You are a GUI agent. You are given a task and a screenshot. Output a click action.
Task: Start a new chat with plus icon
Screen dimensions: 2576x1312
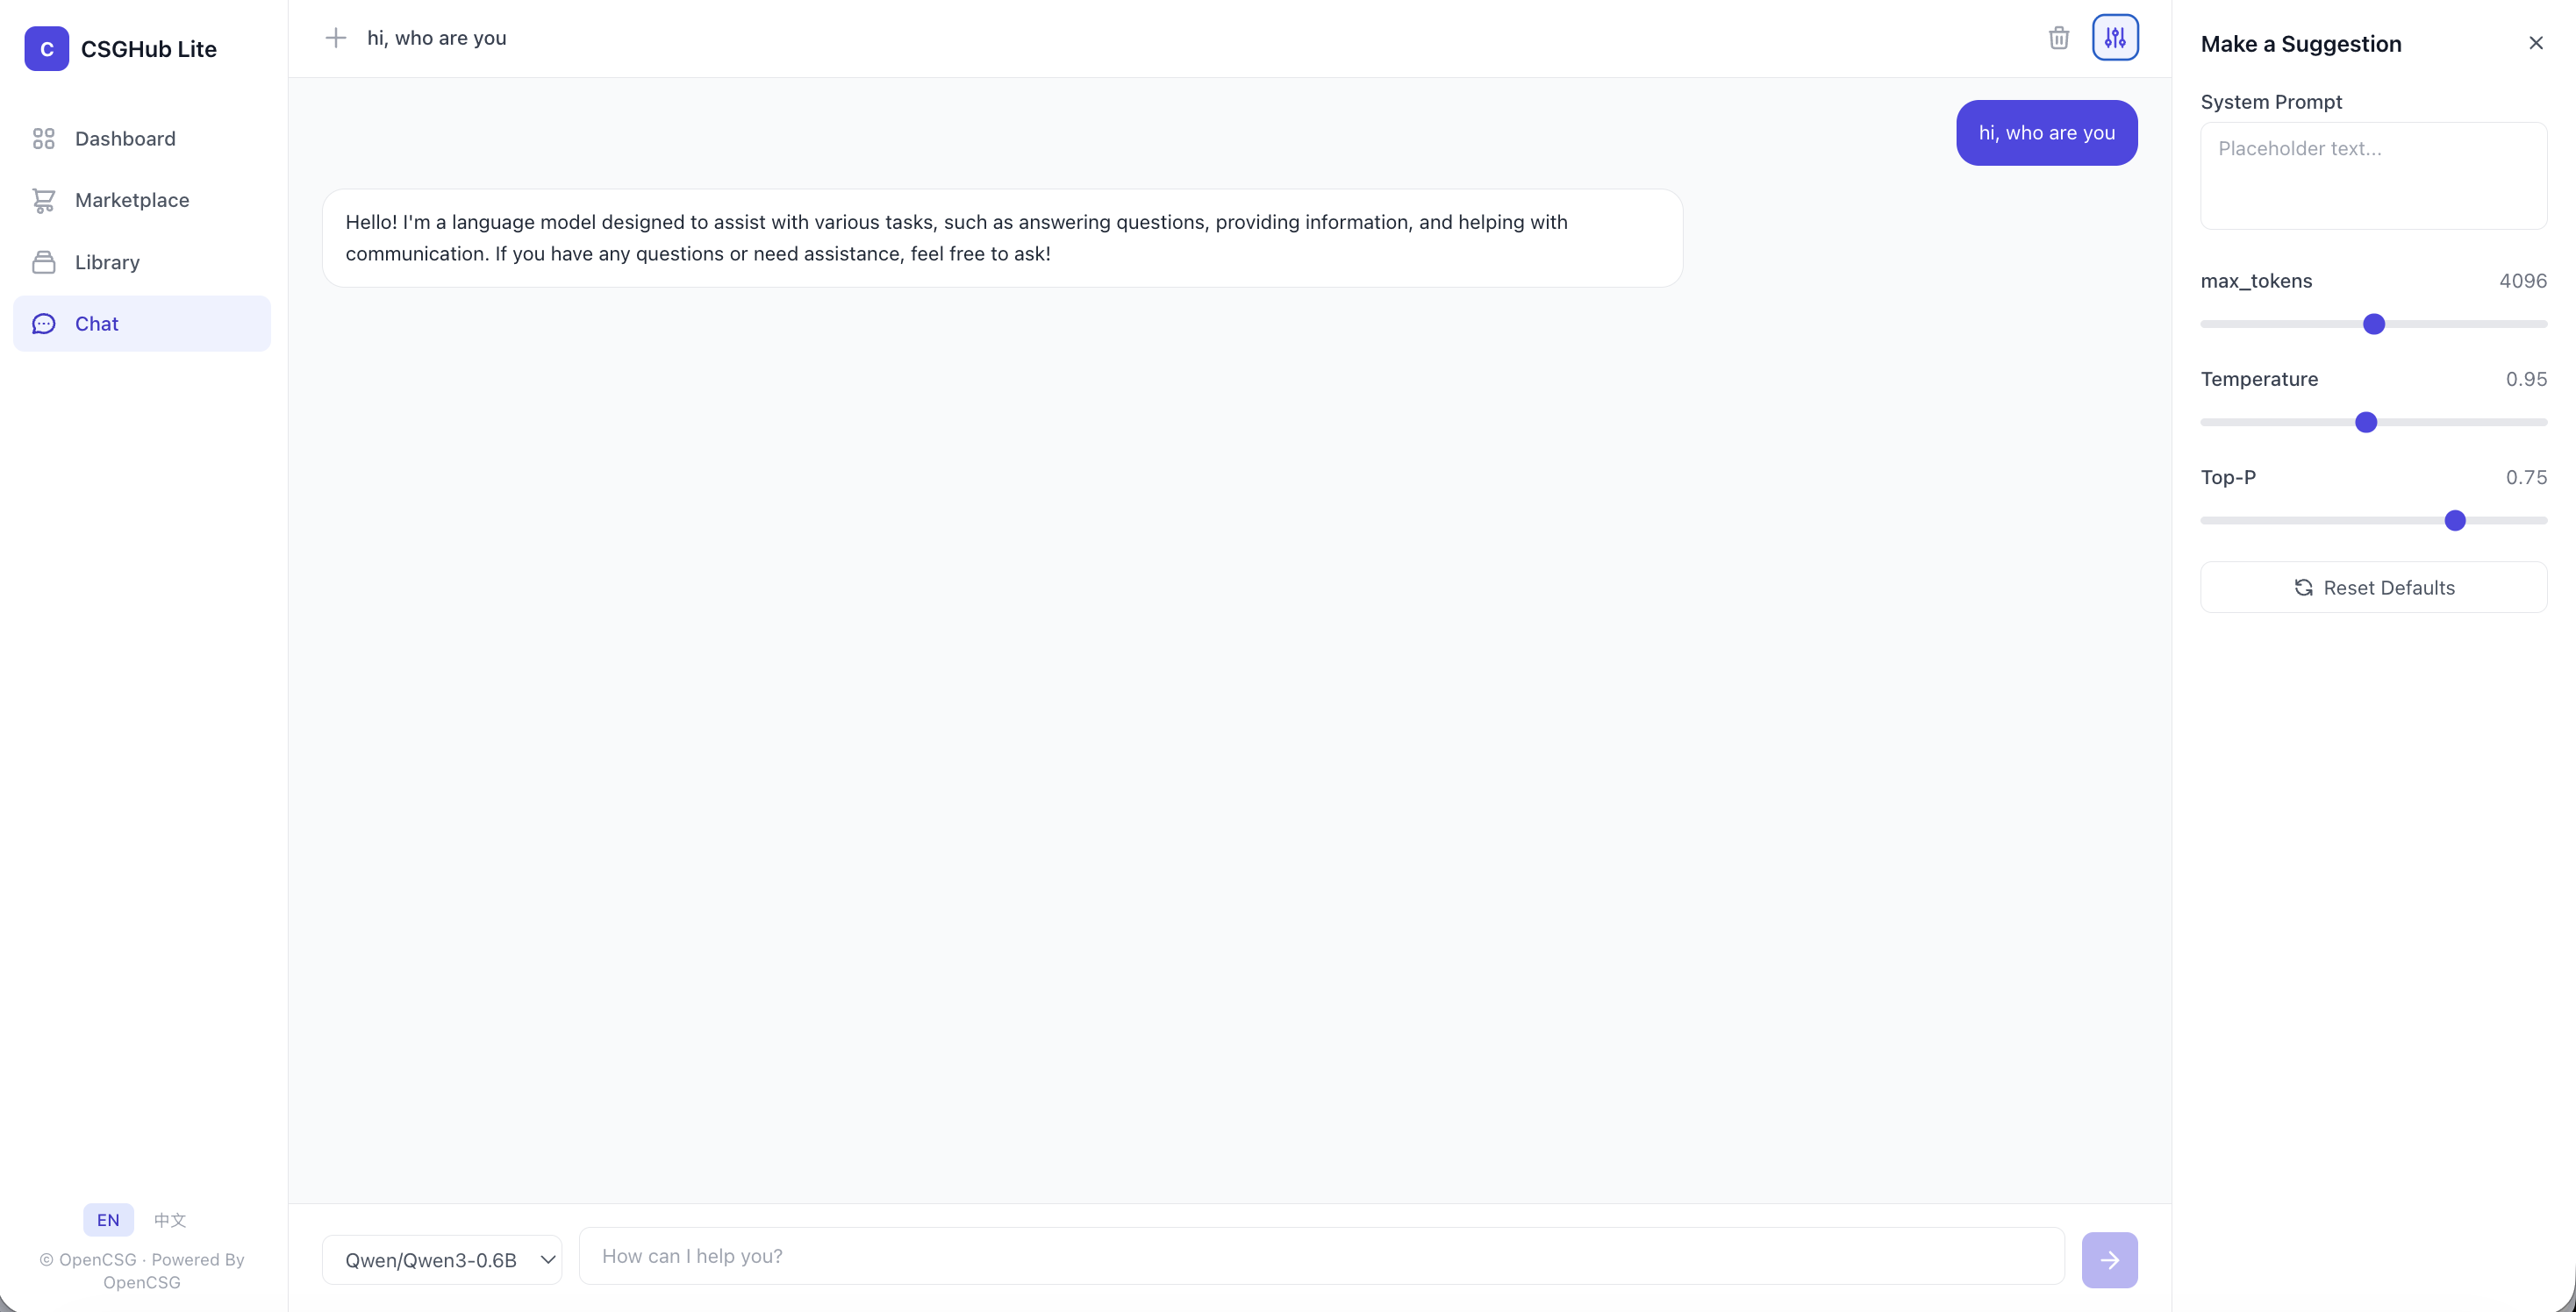click(x=336, y=38)
